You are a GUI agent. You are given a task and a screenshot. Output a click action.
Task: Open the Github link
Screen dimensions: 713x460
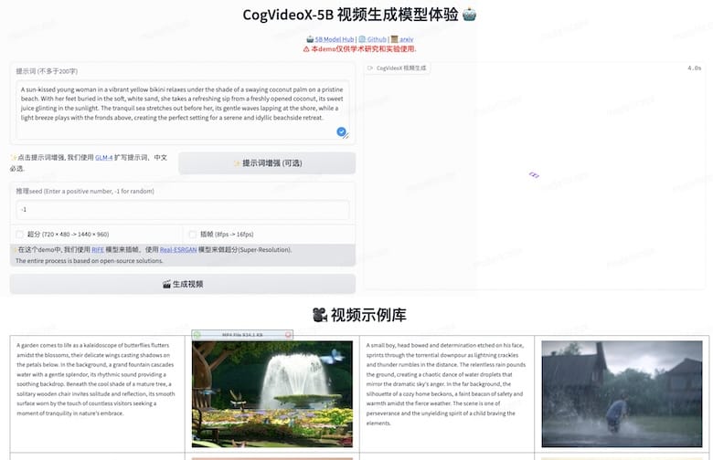[x=377, y=39]
